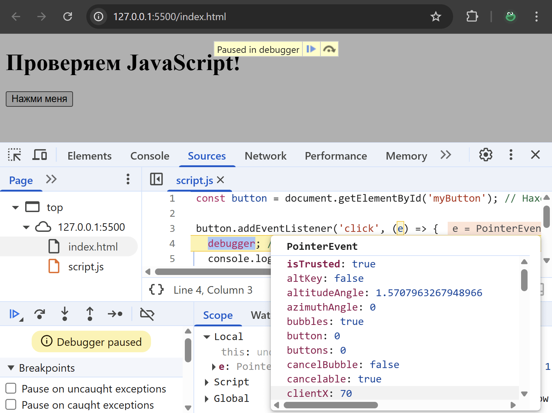Viewport: 552px width, 413px height.
Task: Open the Network tab
Action: coord(265,156)
